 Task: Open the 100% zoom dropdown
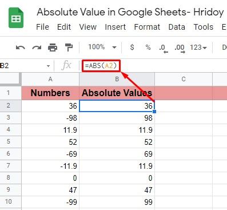[102, 47]
